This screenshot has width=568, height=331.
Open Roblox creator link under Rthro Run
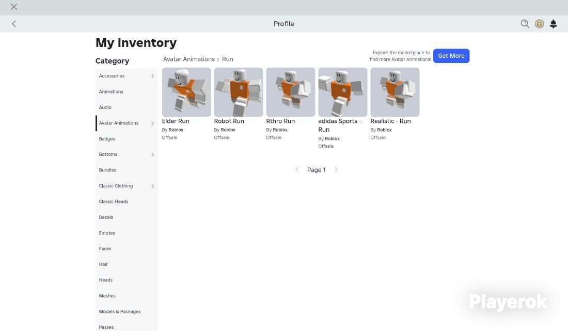280,130
